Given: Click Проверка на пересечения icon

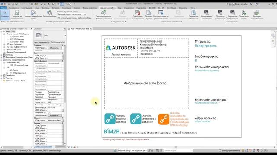Looking at the screenshot, I should (257, 12).
